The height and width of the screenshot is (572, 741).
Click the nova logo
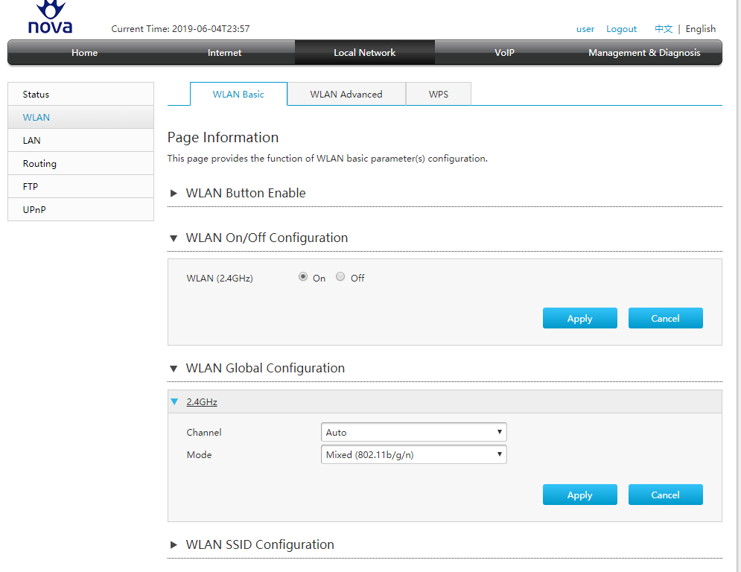pos(50,17)
